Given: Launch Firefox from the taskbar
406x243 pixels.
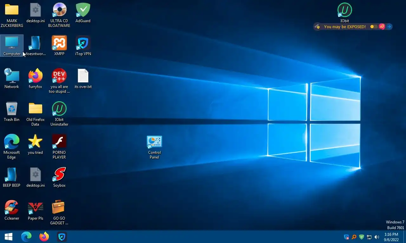Looking at the screenshot, I should pos(44,237).
